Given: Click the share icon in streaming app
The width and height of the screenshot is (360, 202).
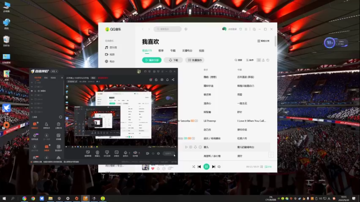Looking at the screenshot, I should click(173, 80).
